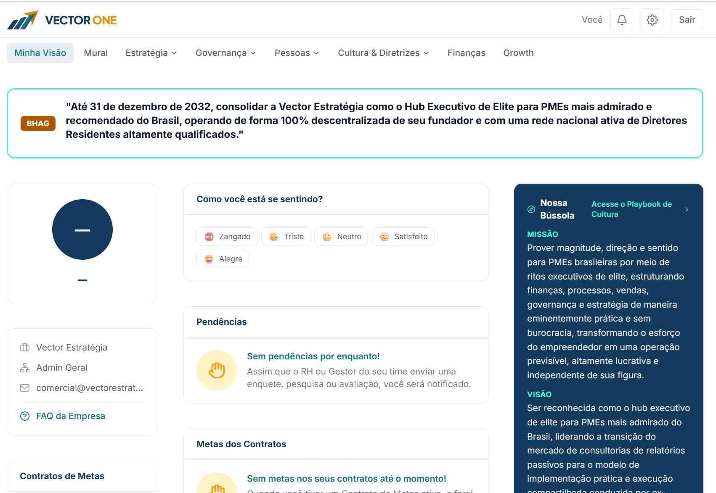This screenshot has width=716, height=493.
Task: Select the Triste mood
Action: 286,237
